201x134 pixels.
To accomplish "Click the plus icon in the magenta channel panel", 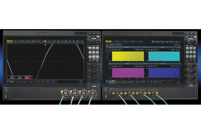I will coord(110,66).
